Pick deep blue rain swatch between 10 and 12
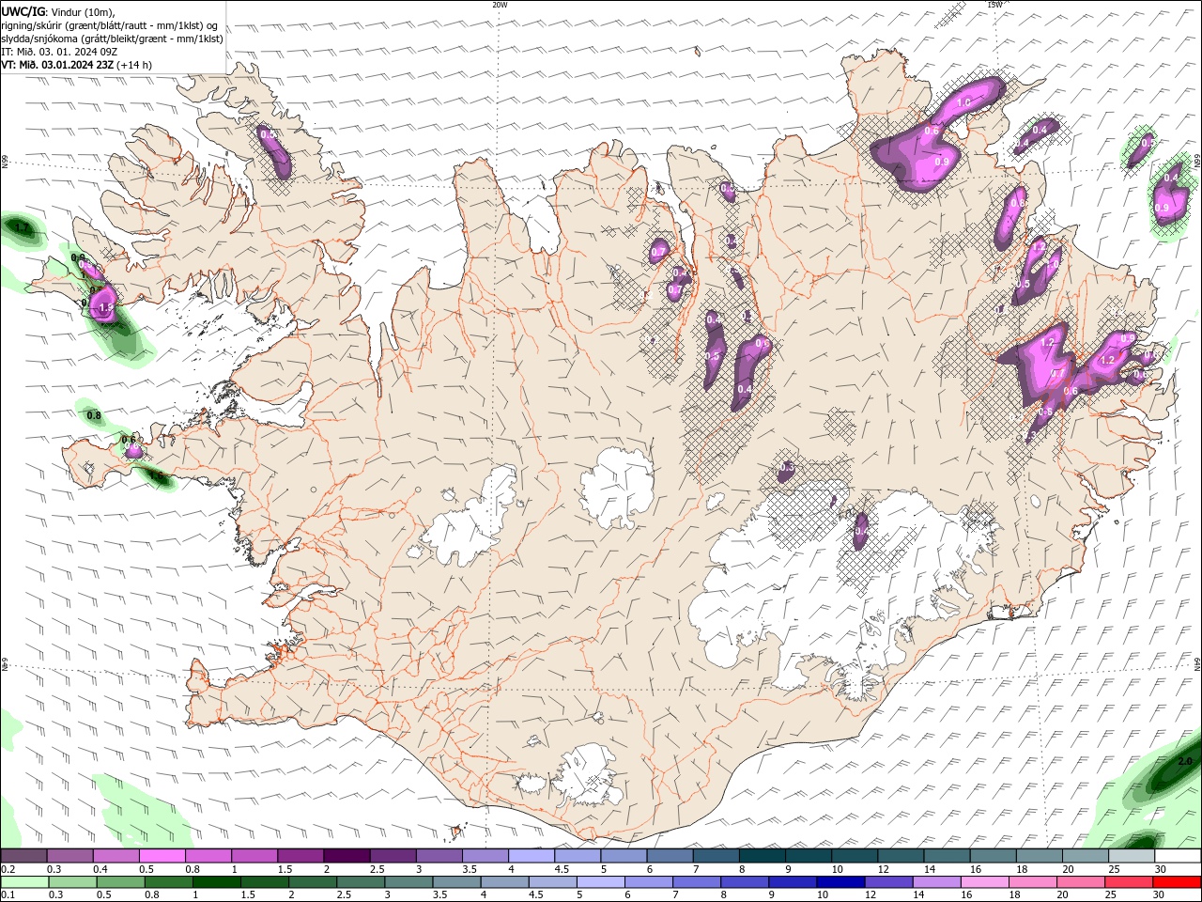Image resolution: width=1202 pixels, height=902 pixels. tap(841, 882)
